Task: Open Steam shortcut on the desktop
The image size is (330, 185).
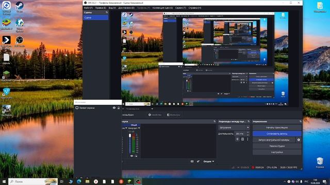Action: click(20, 7)
